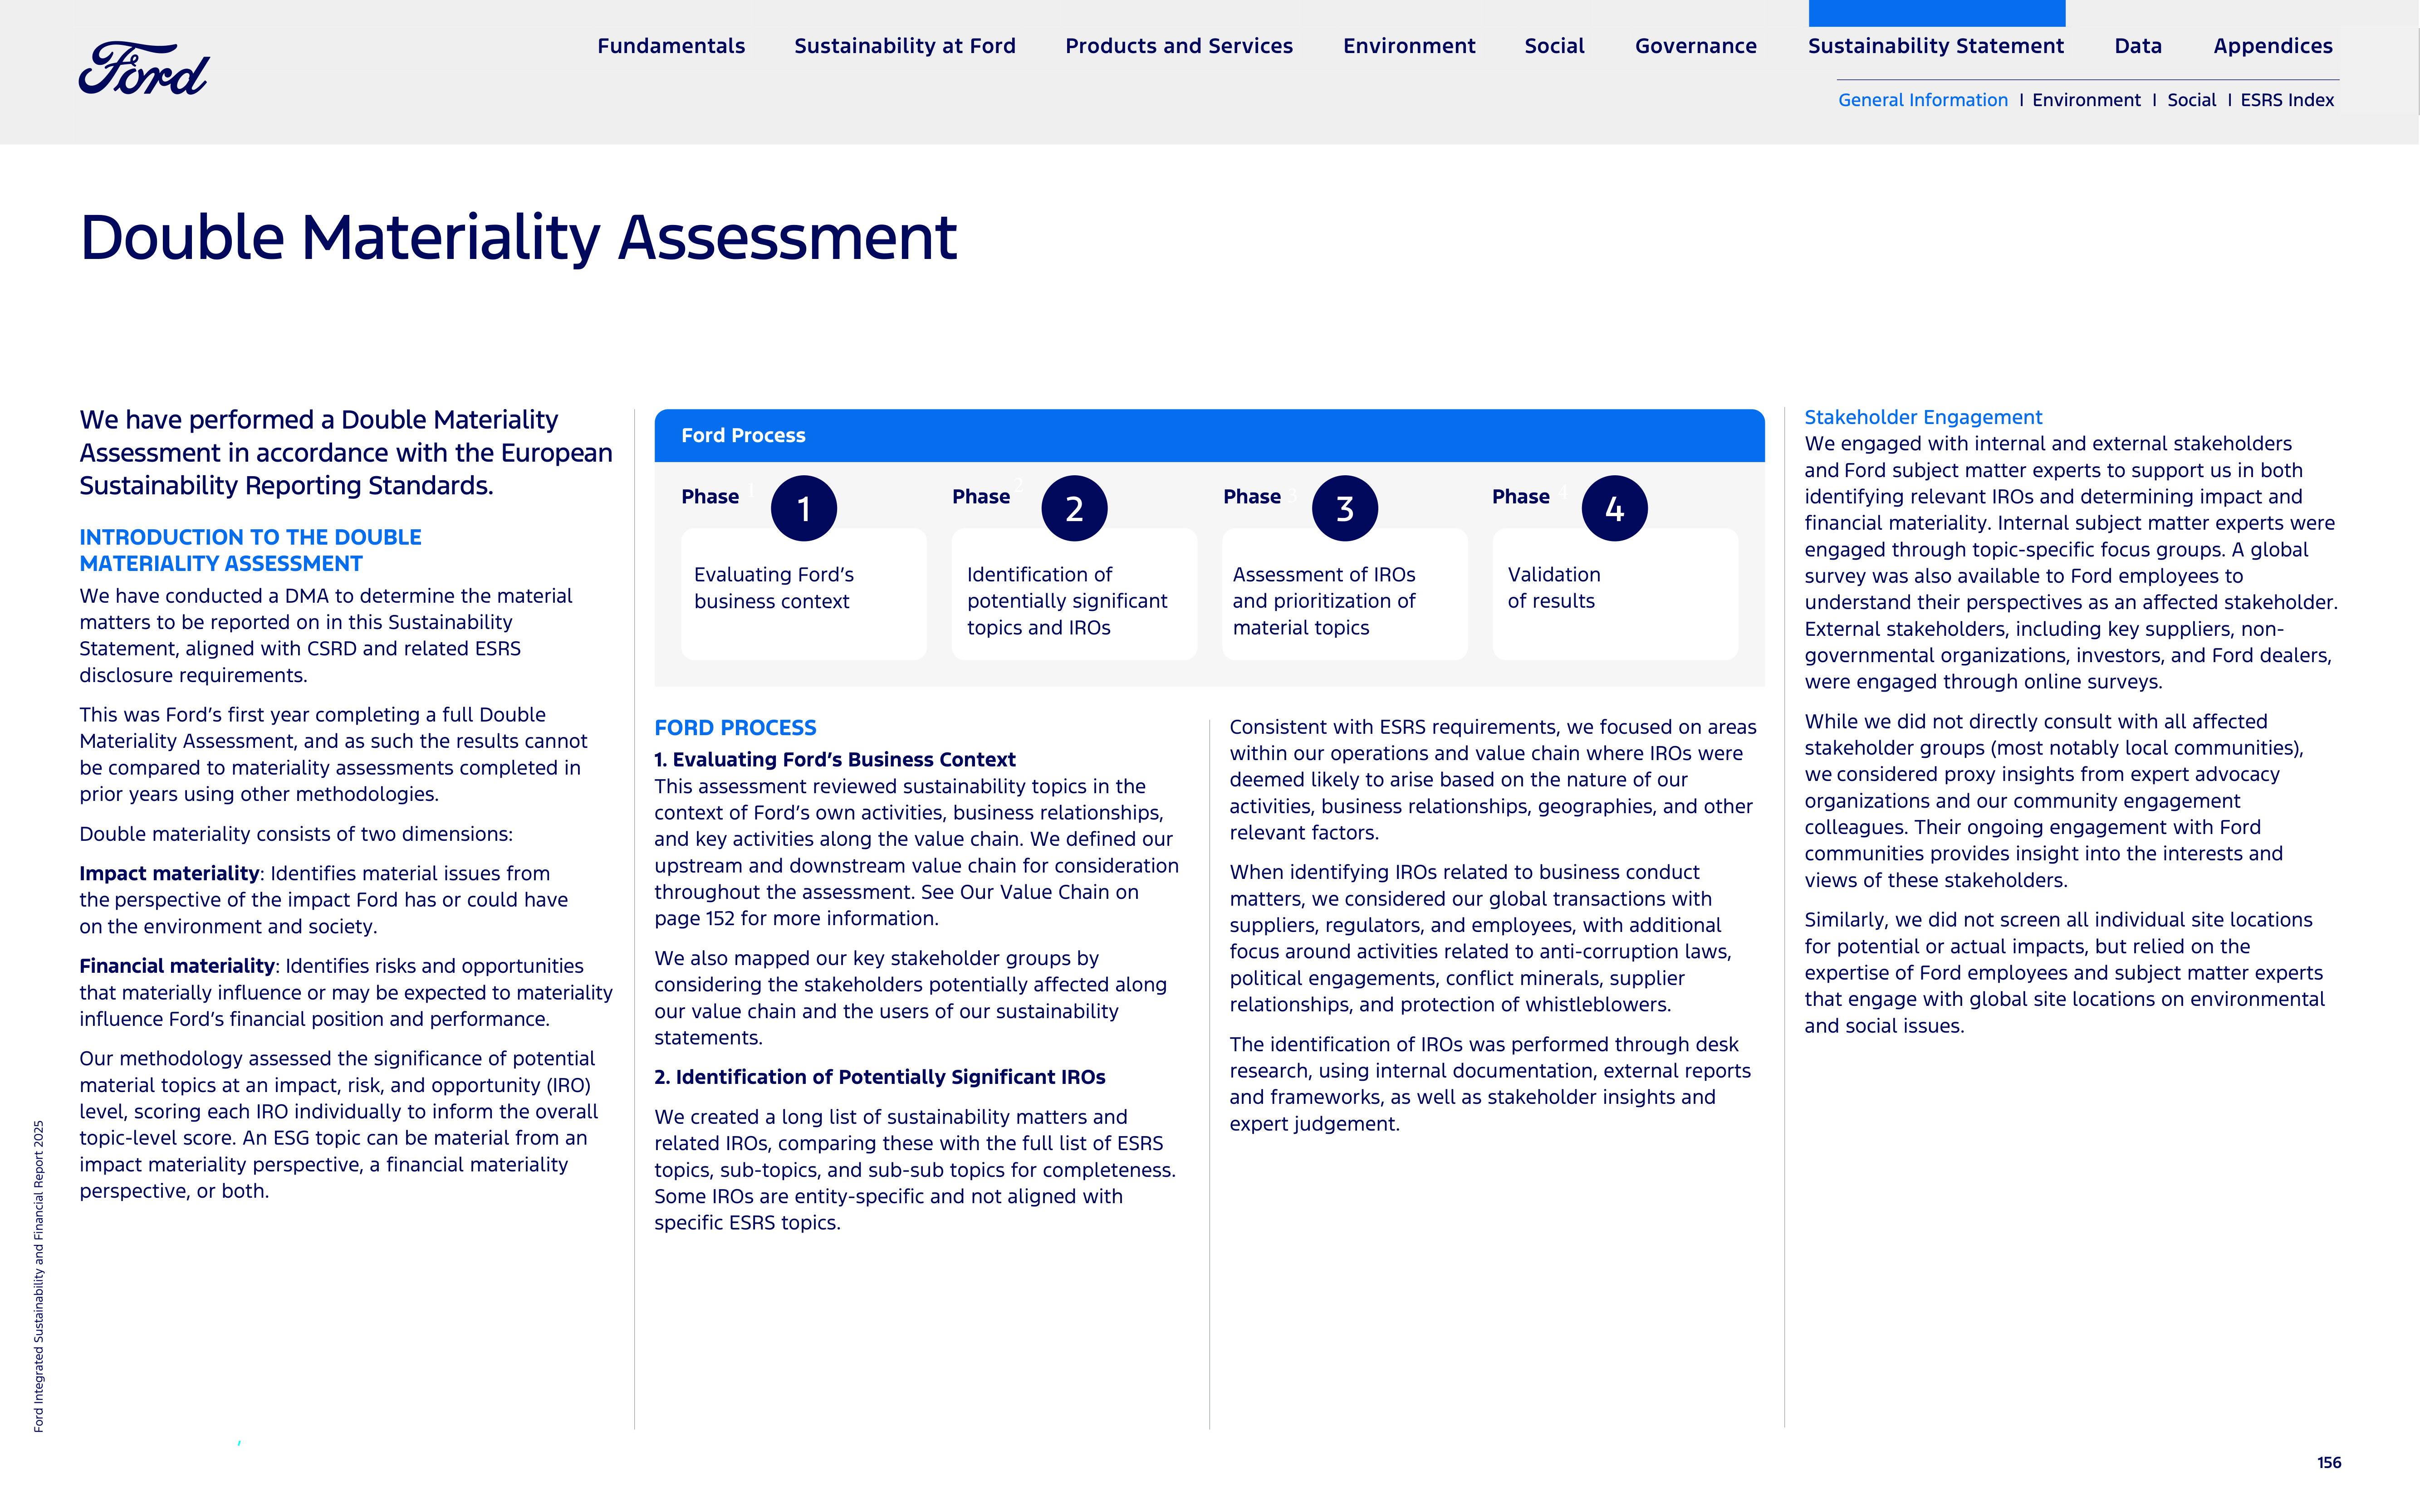
Task: Go to Products and Services
Action: tap(1179, 46)
